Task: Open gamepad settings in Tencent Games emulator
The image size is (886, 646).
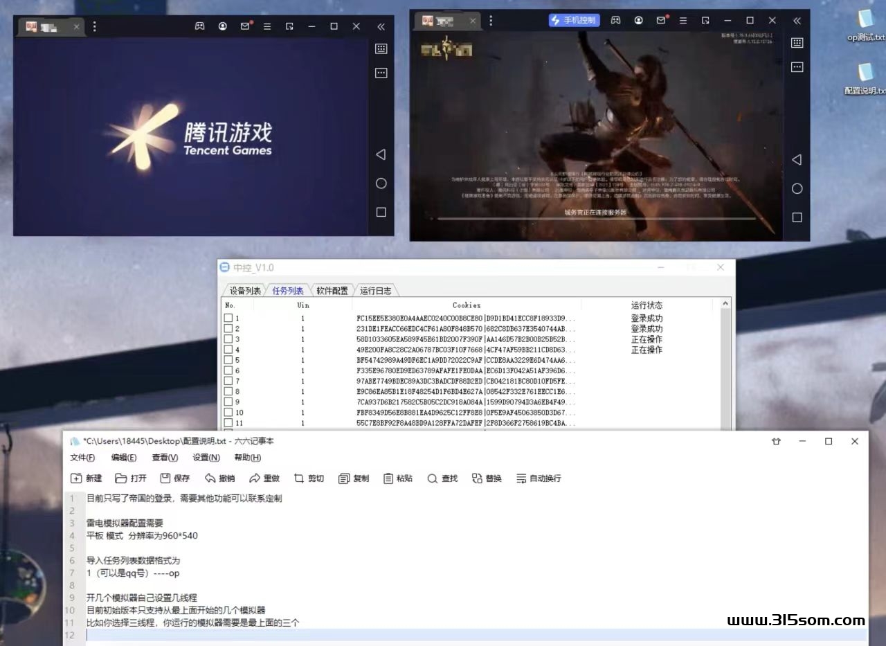Action: click(199, 26)
